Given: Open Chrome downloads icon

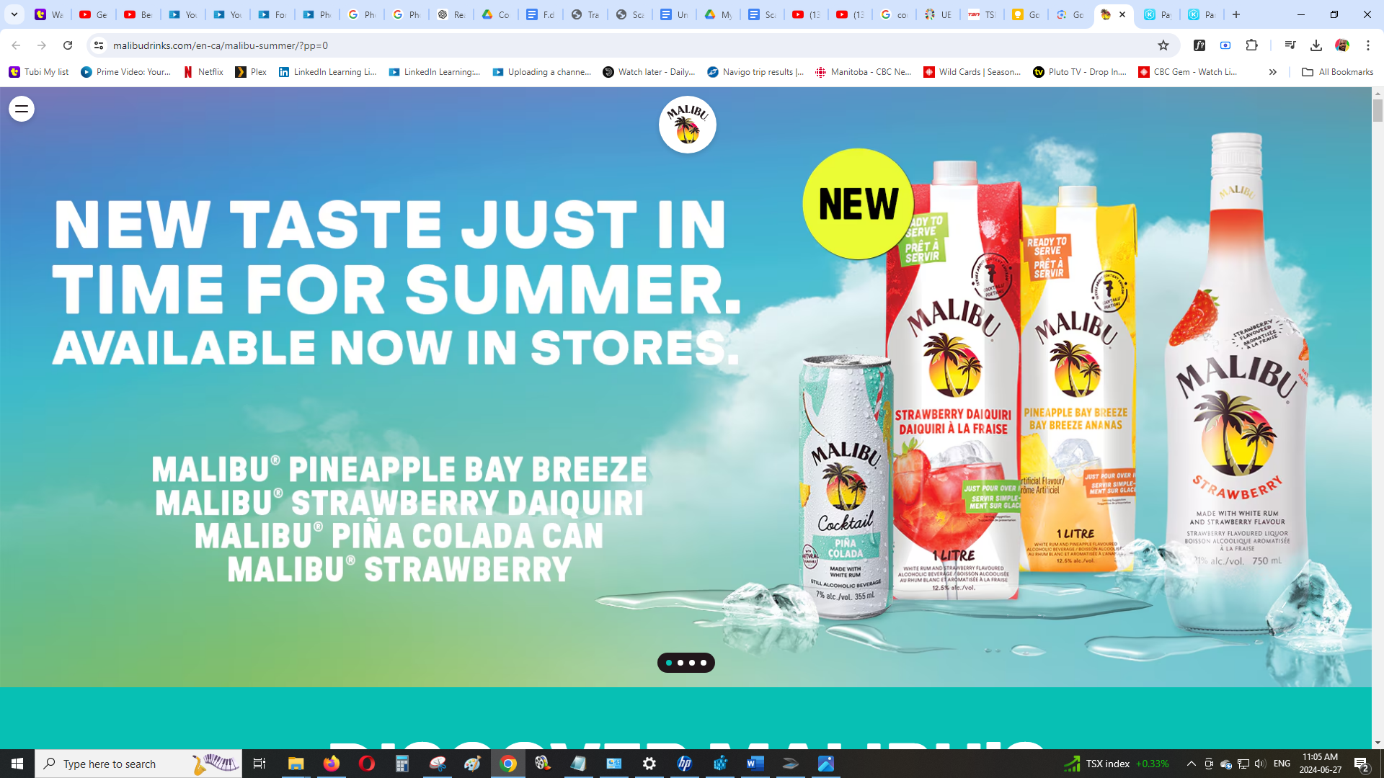Looking at the screenshot, I should 1316,45.
